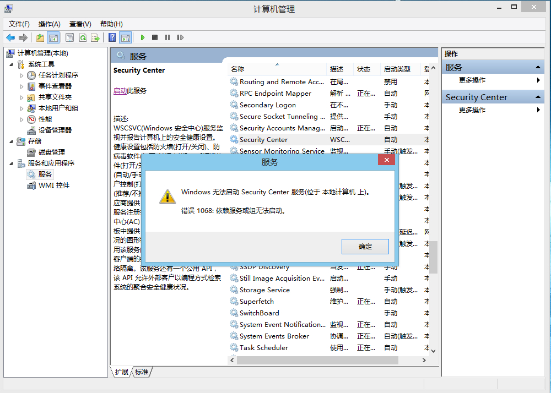Click the 事件查看器 tree icon
The width and height of the screenshot is (551, 393).
pyautogui.click(x=31, y=86)
